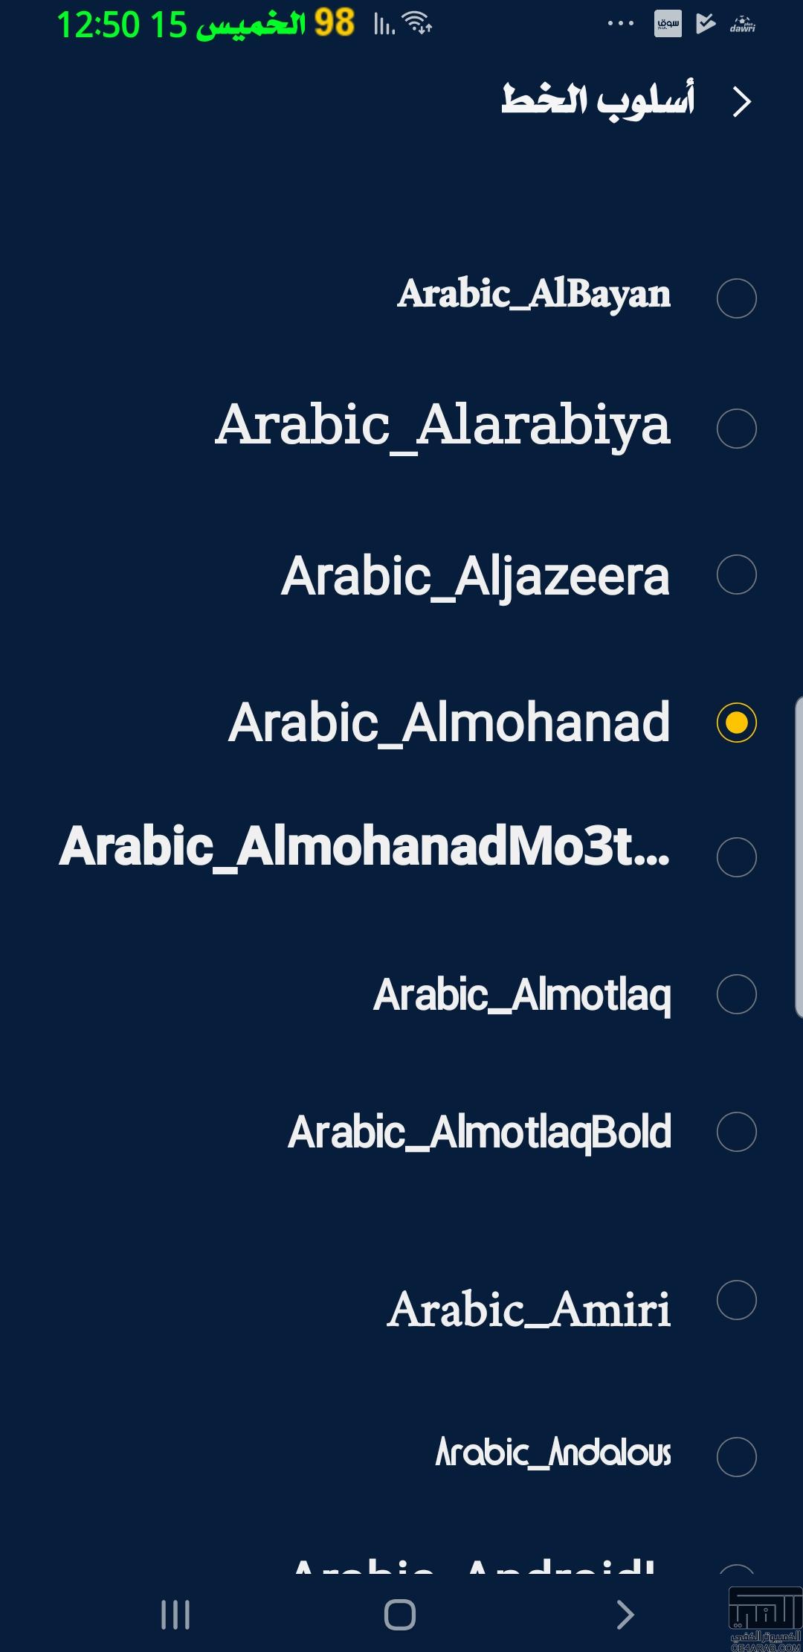Image resolution: width=803 pixels, height=1652 pixels.
Task: Open the souq notification icon
Action: [x=668, y=24]
